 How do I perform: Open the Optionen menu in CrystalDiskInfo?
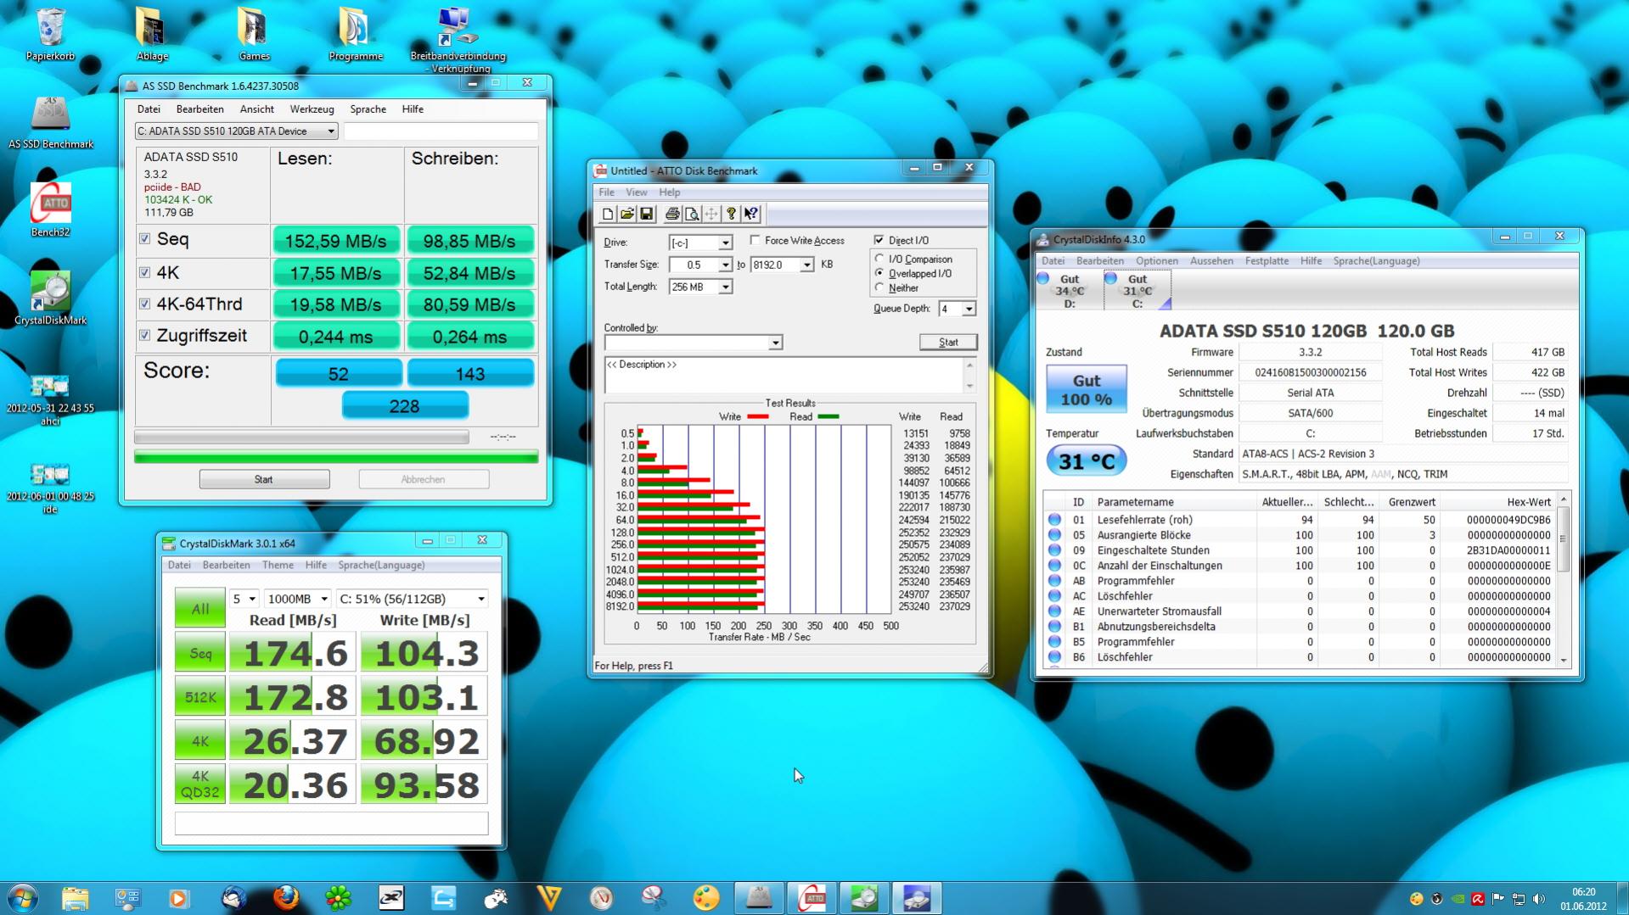1156,261
